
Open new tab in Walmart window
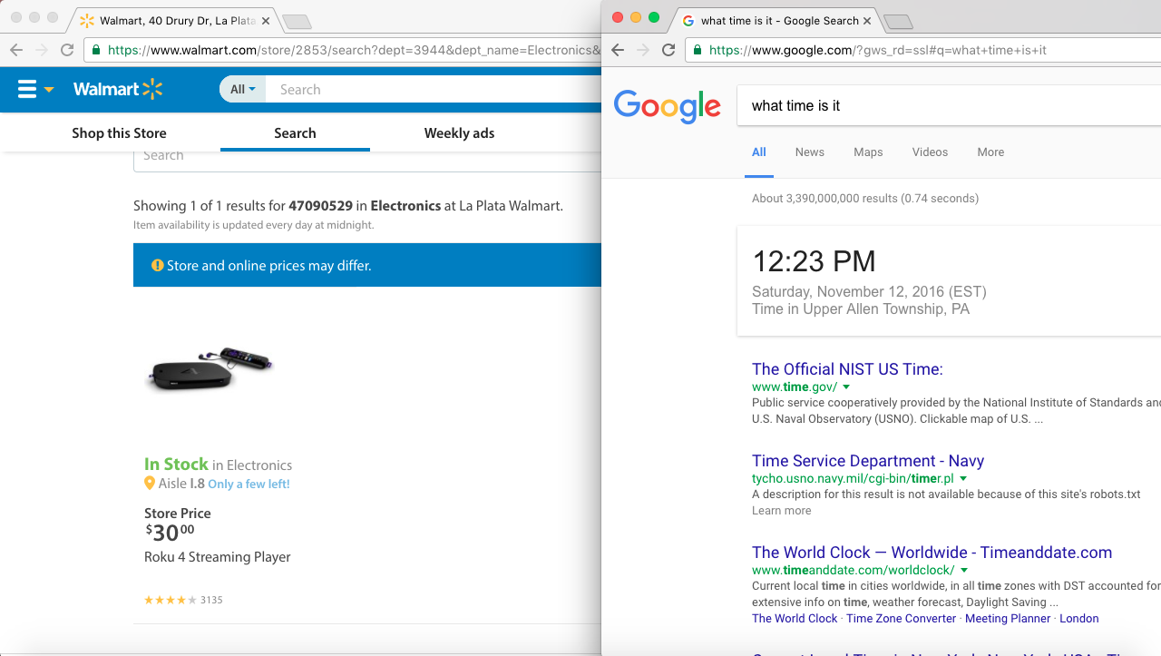pyautogui.click(x=297, y=22)
